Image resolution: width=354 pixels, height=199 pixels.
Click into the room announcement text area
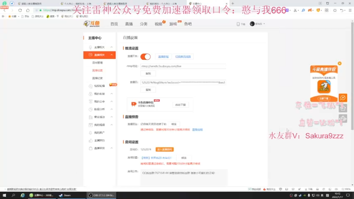tap(184, 178)
